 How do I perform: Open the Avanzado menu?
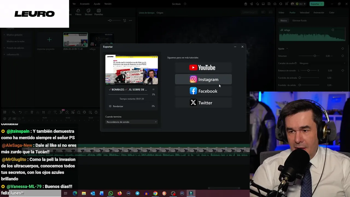(x=85, y=4)
